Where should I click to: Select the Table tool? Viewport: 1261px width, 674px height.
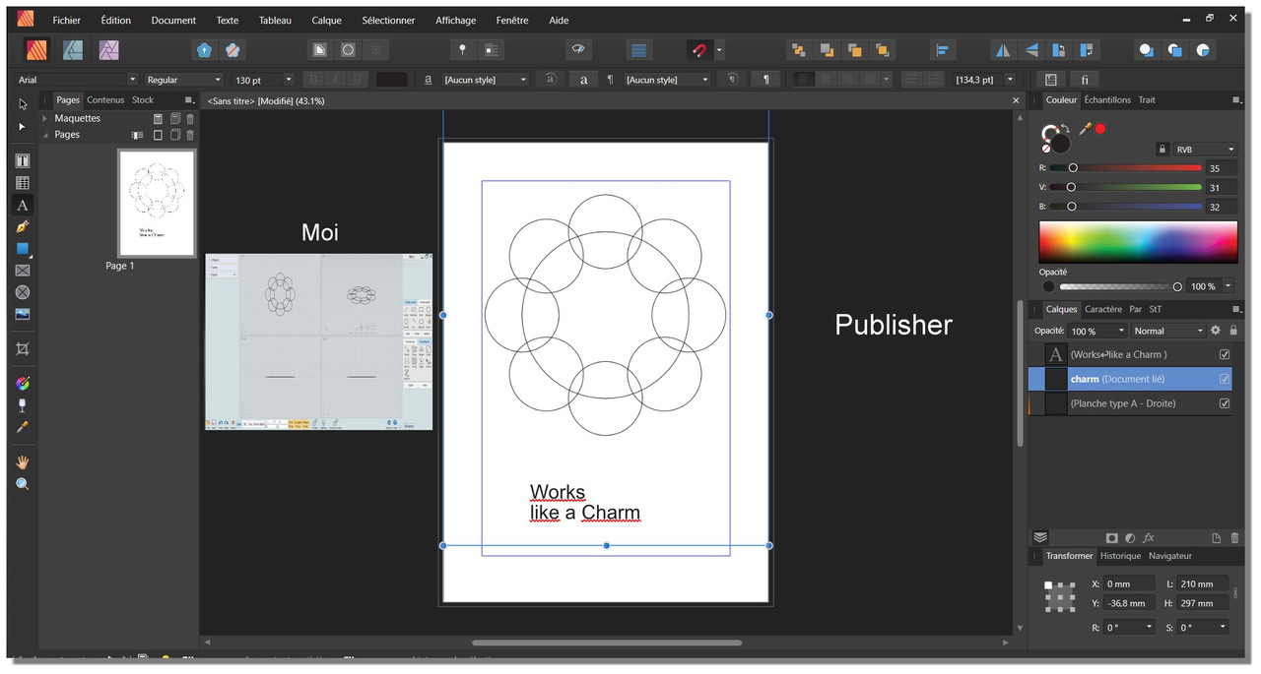[23, 183]
